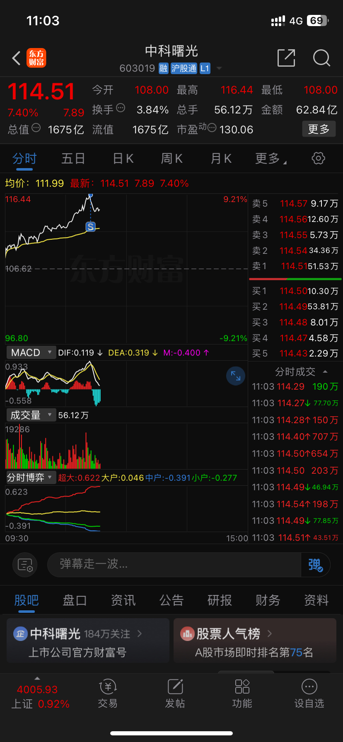Screen dimensions: 343x742
Task: Switch to the 盘口 tab
Action: pos(75,600)
